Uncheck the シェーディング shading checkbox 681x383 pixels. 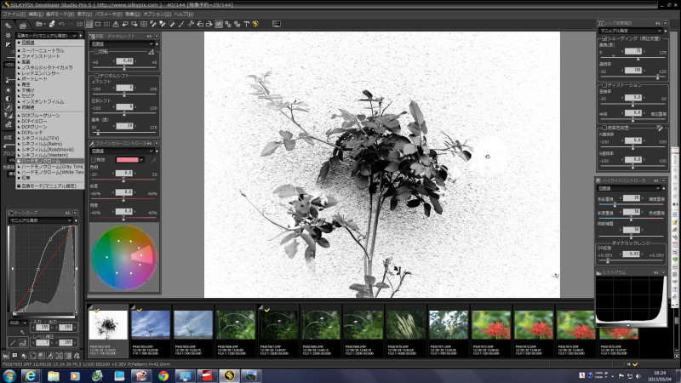click(x=604, y=38)
